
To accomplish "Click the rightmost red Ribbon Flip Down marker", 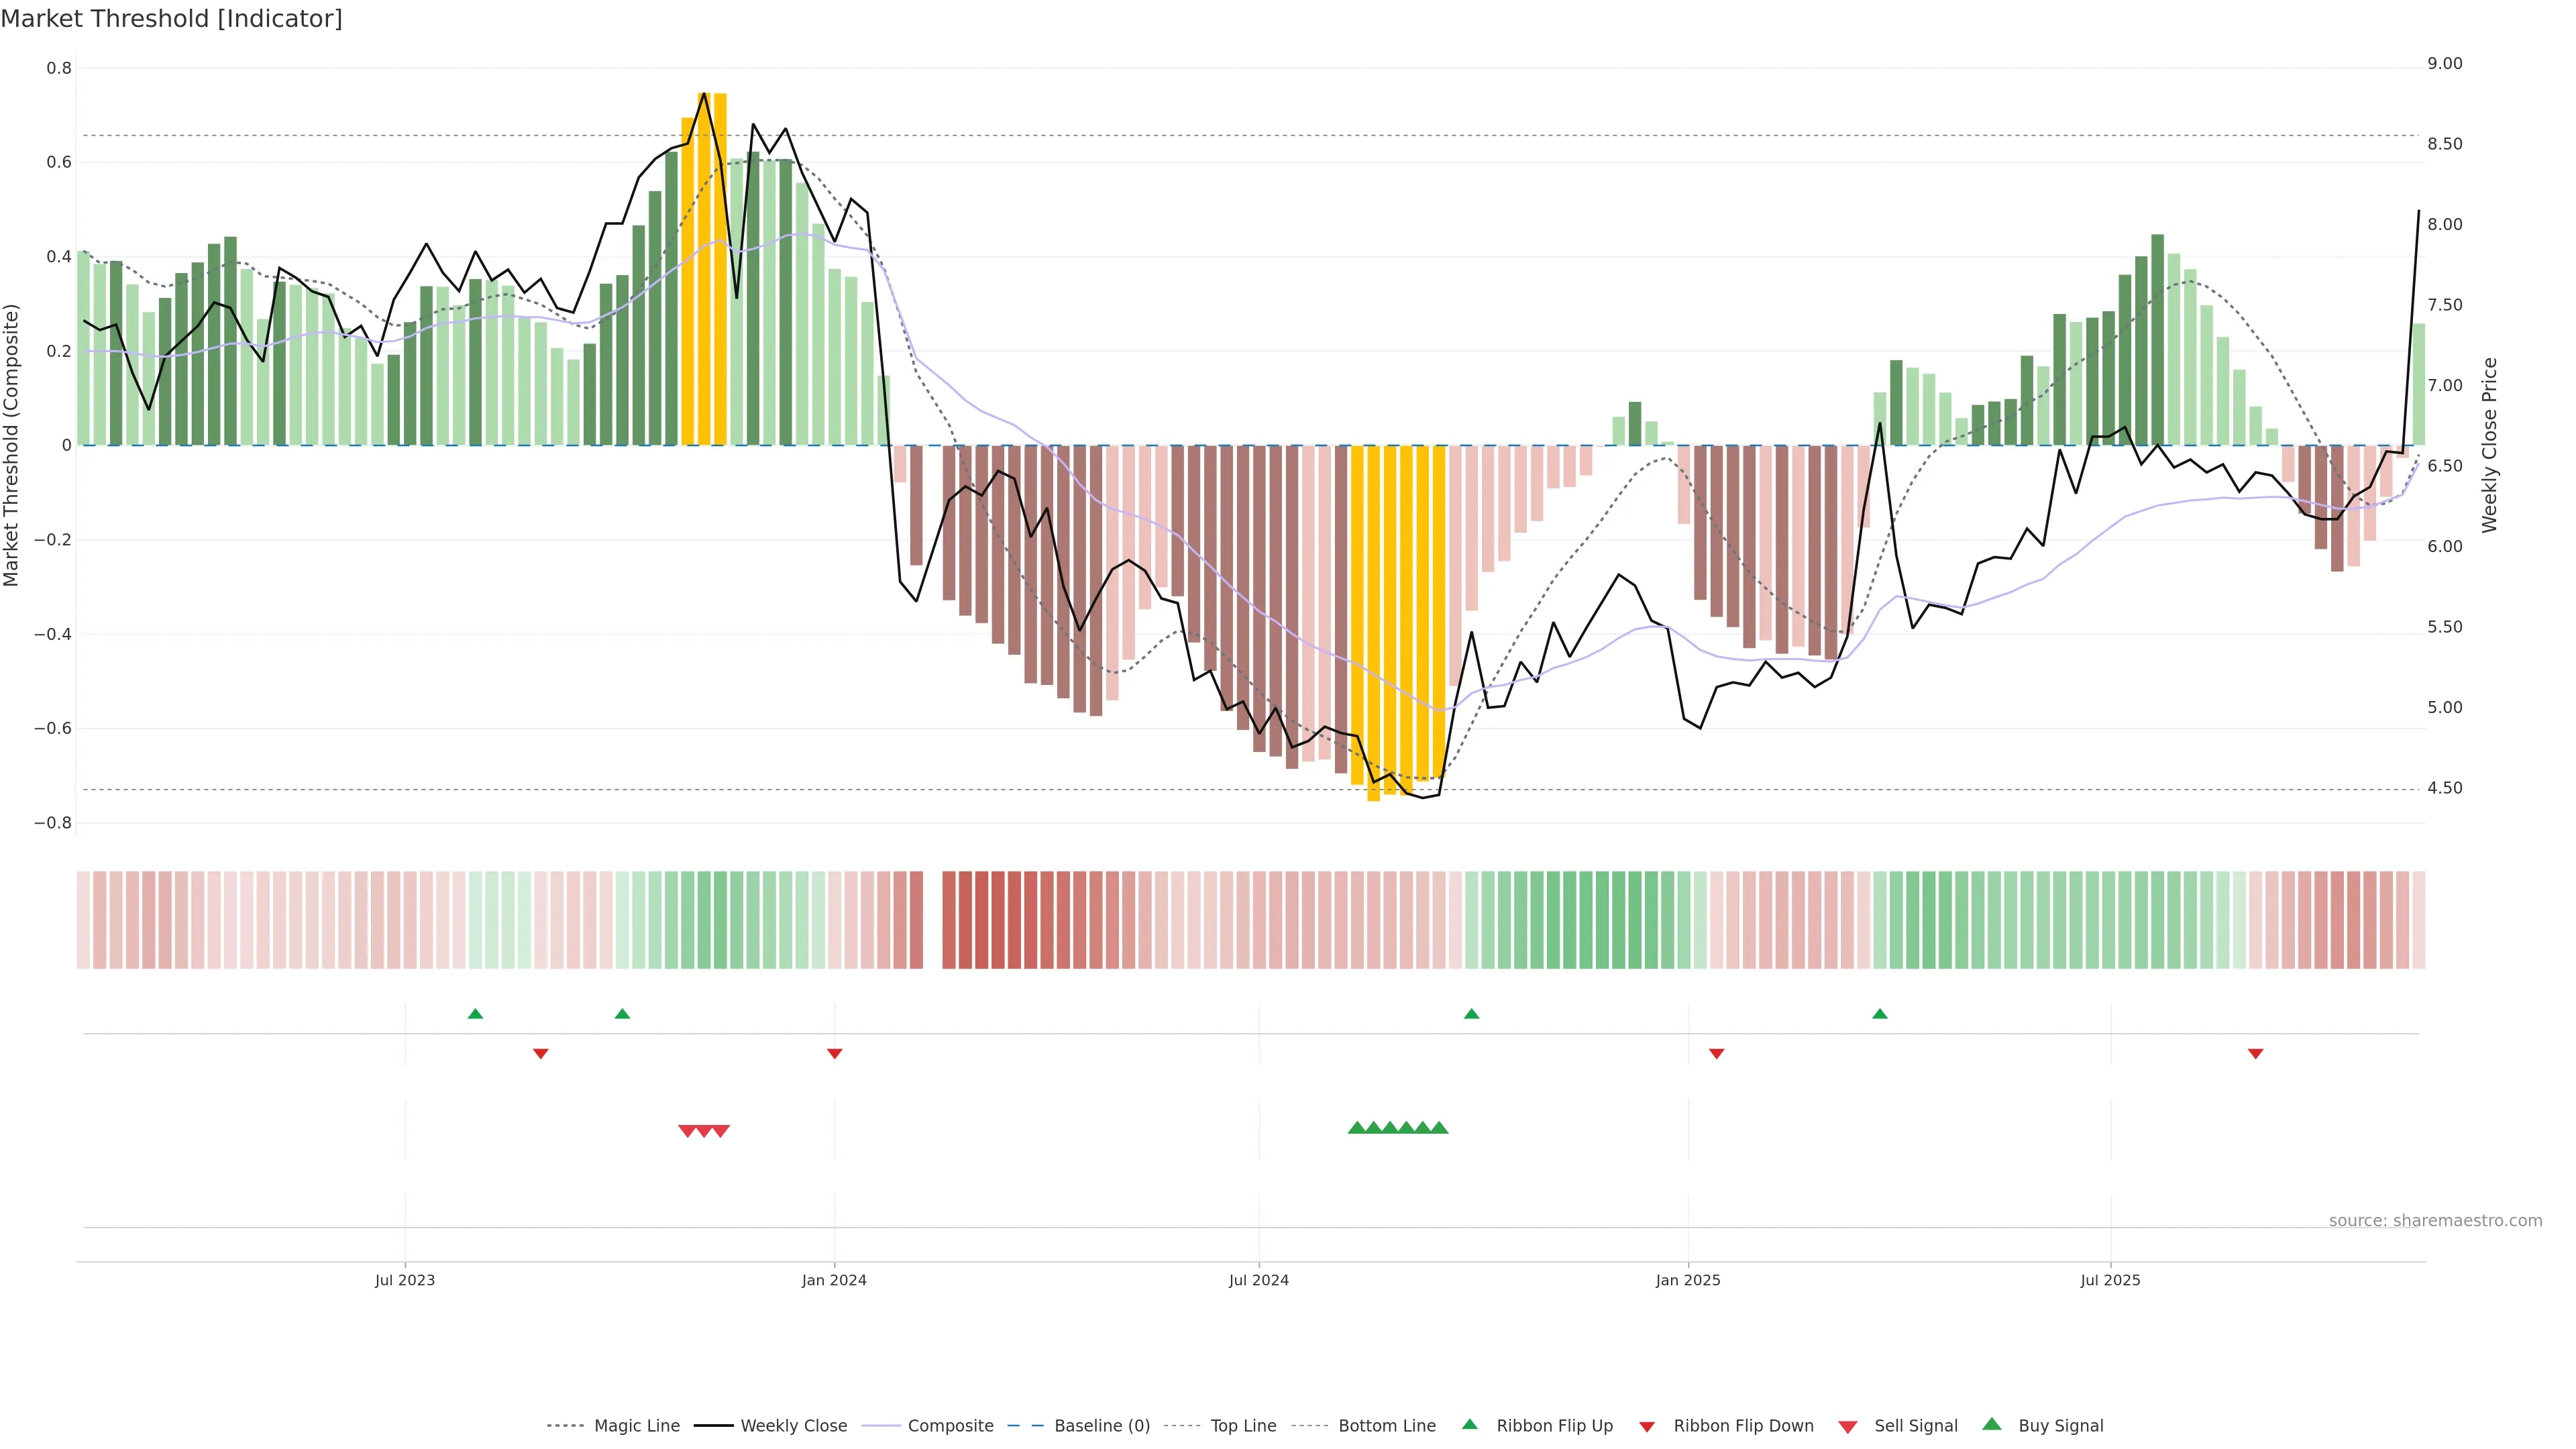I will (2255, 1053).
